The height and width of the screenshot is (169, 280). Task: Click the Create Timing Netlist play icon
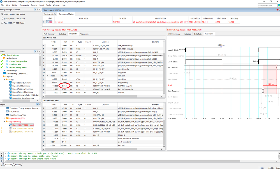(7, 61)
